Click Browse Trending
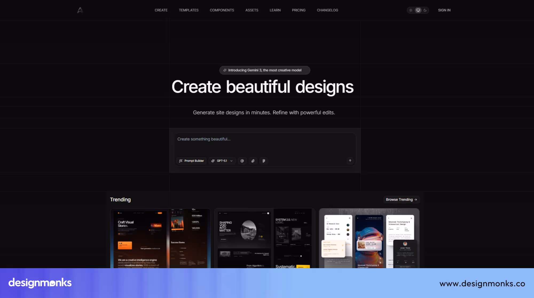The width and height of the screenshot is (534, 298). [401, 199]
